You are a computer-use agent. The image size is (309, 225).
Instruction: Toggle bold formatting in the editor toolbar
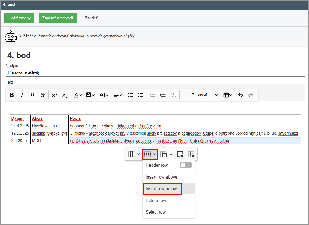(x=12, y=95)
